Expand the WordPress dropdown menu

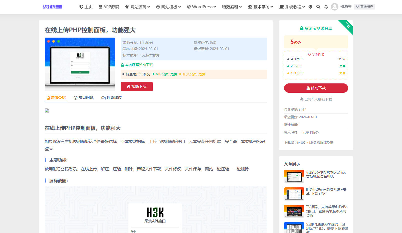point(202,7)
